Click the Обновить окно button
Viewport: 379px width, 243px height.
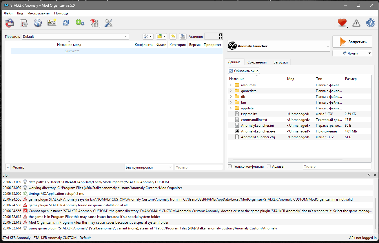point(244,71)
